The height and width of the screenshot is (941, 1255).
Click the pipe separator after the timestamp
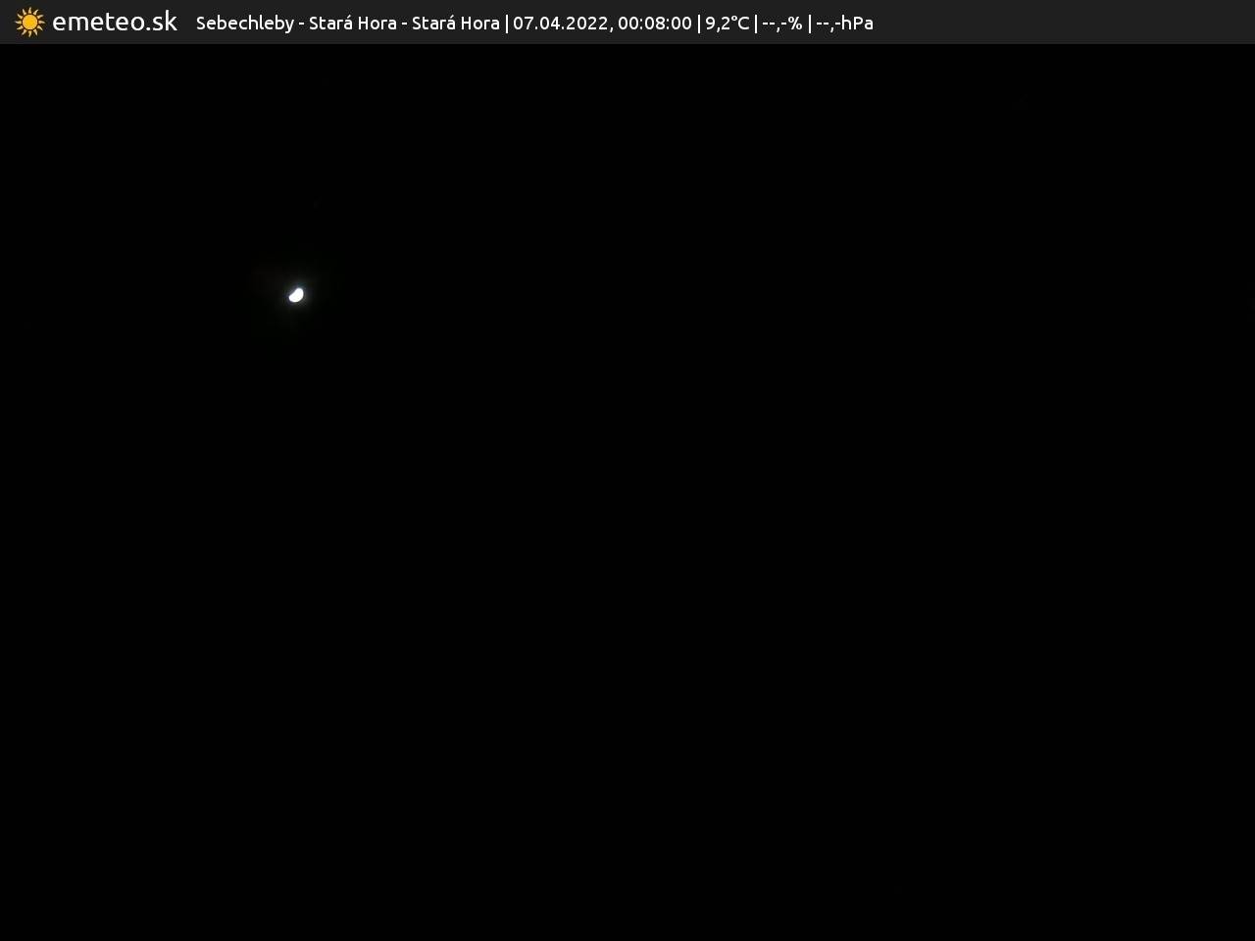click(x=699, y=23)
